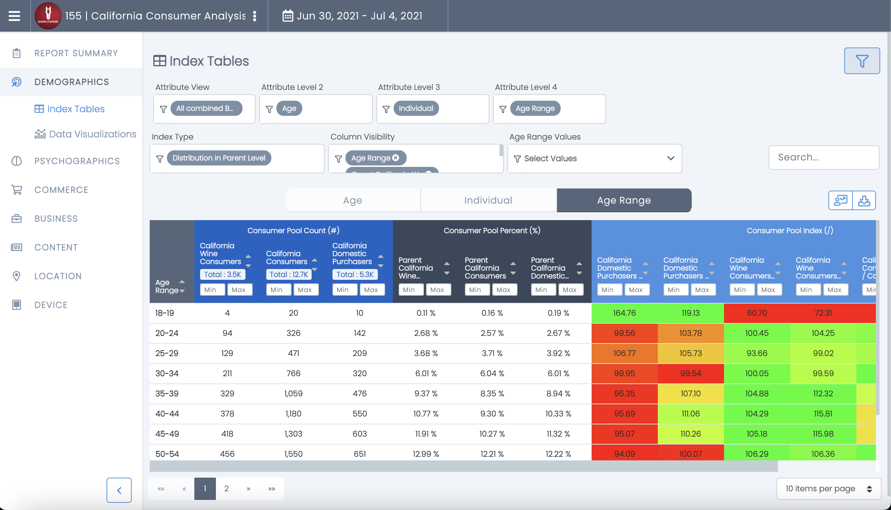This screenshot has width=891, height=510.
Task: Open the Psychographics section
Action: tap(77, 161)
